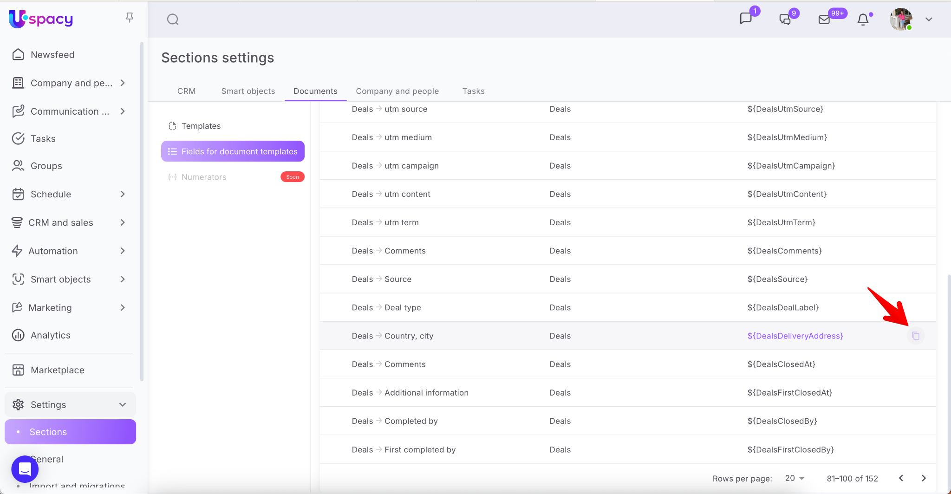Click the copy icon for DealsDeliveryAddress

click(915, 336)
